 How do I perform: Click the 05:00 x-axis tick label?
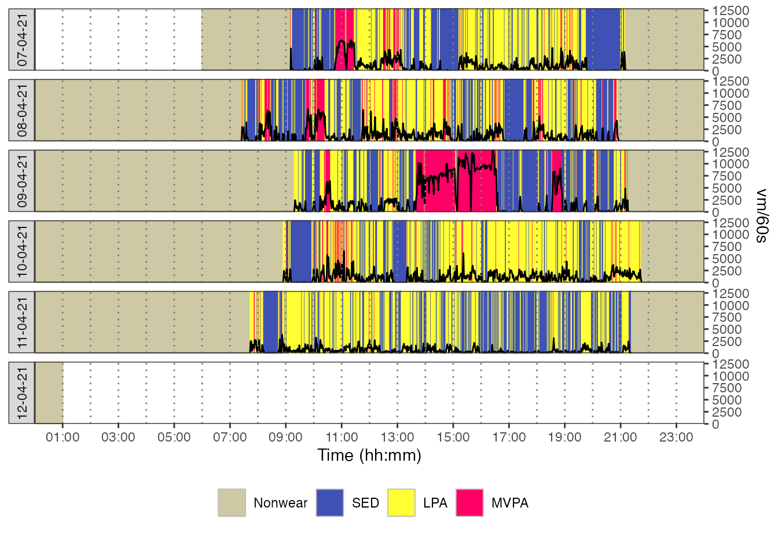pyautogui.click(x=174, y=437)
